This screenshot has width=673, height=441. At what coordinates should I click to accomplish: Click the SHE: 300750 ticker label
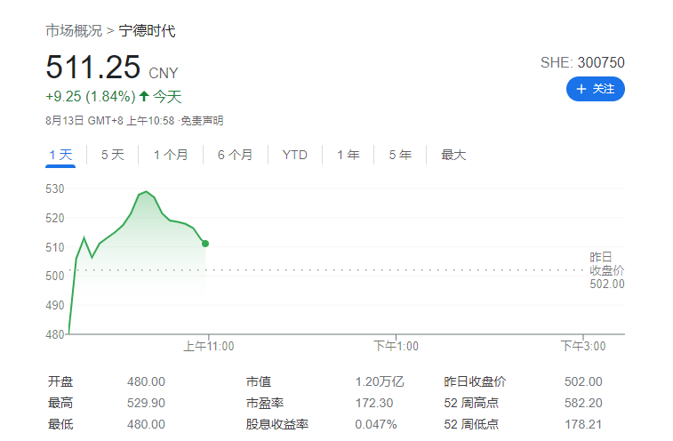tap(582, 63)
